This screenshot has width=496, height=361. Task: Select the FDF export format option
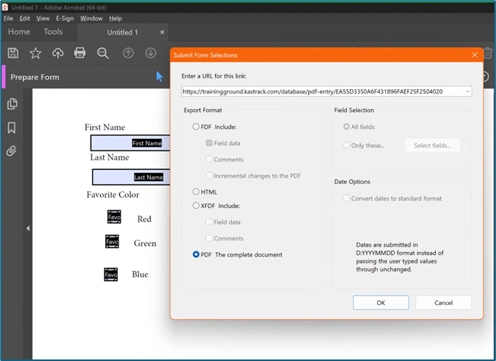(196, 127)
